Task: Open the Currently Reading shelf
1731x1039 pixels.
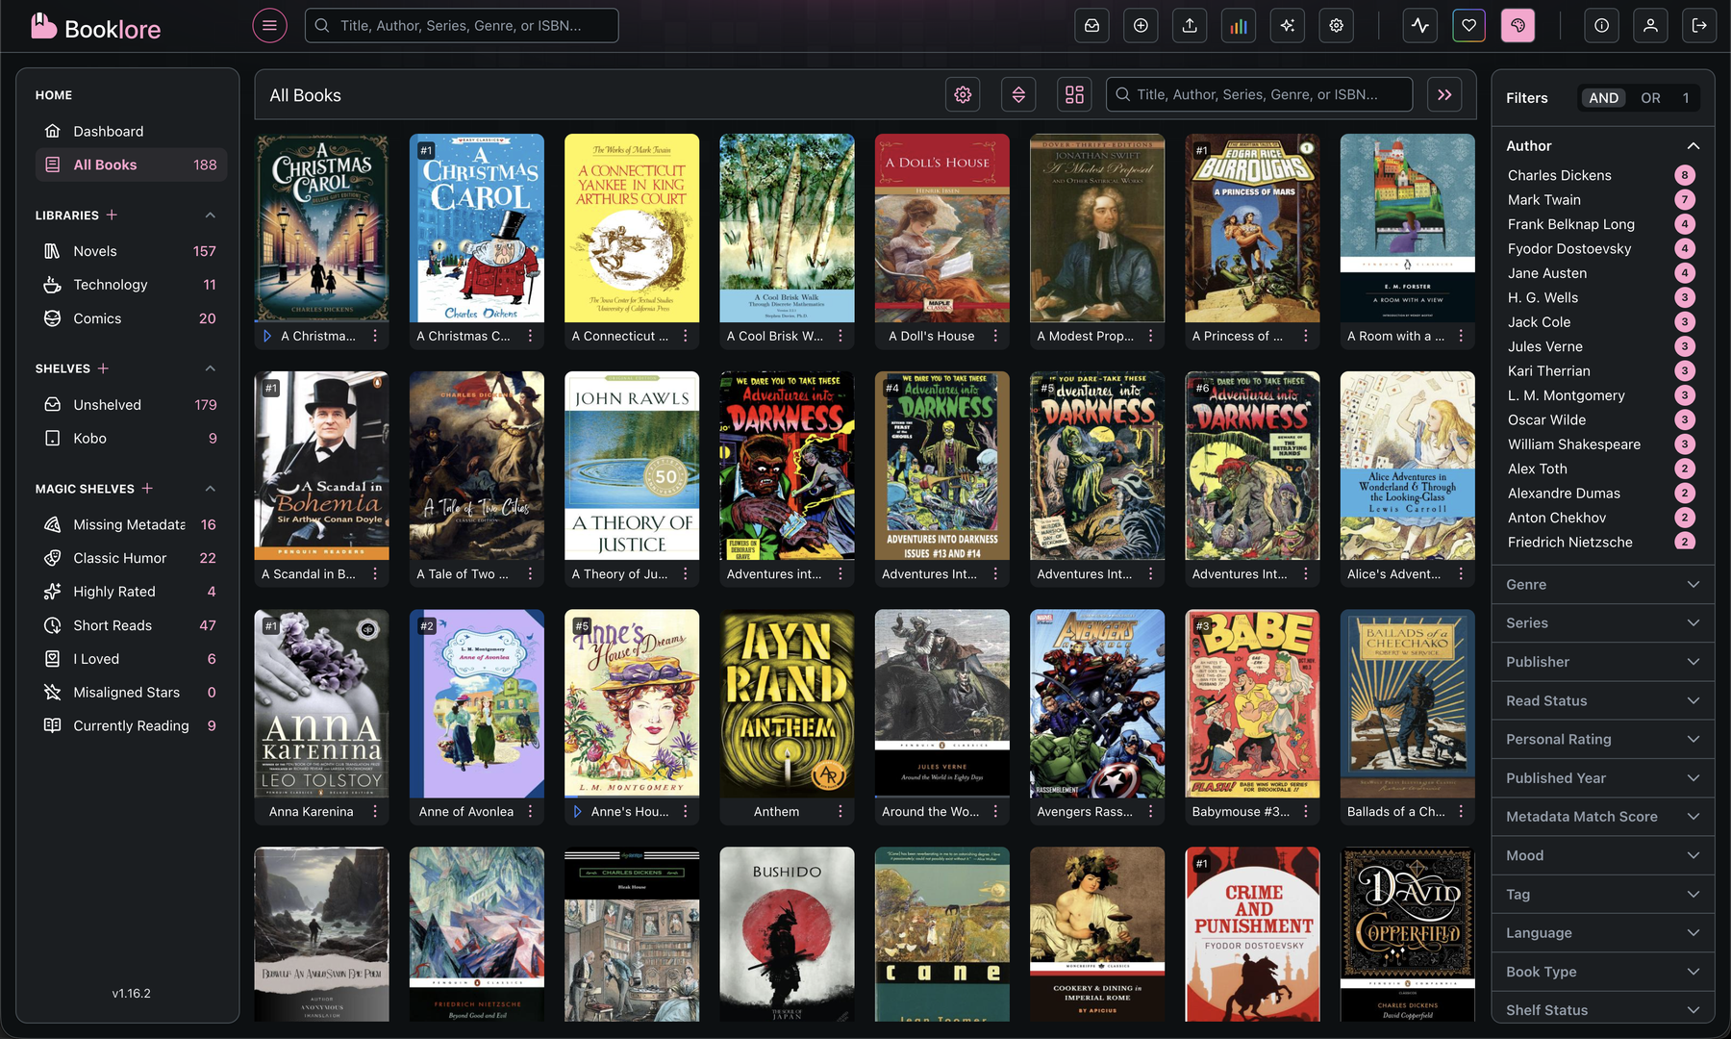Action: (131, 725)
